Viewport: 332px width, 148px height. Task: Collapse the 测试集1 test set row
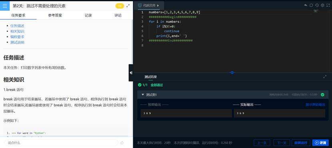coord(143,95)
